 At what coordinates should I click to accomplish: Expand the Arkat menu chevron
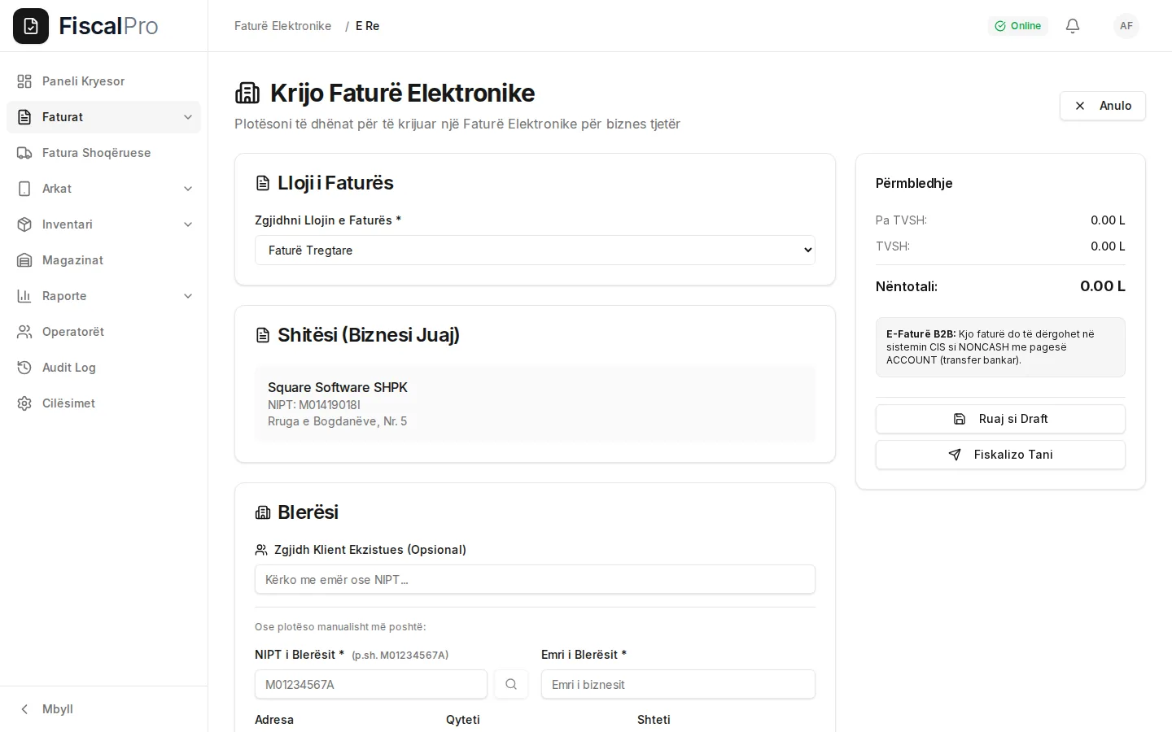188,189
